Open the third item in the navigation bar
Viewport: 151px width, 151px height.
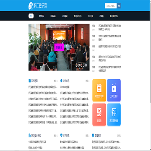coord(53,16)
